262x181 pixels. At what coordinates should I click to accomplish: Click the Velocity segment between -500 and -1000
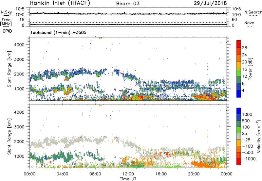click(239, 155)
